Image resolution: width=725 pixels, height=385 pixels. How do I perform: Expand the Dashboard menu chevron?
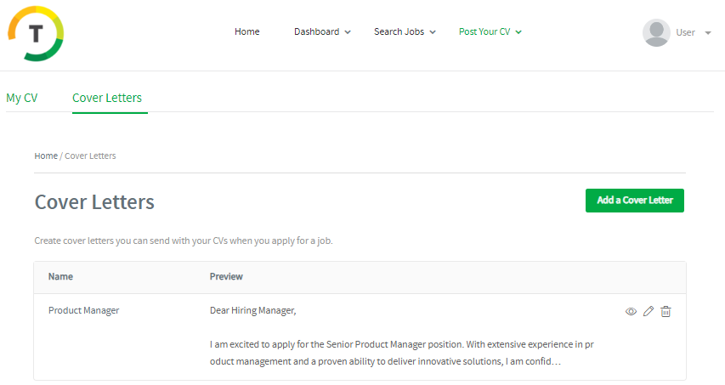(x=348, y=32)
